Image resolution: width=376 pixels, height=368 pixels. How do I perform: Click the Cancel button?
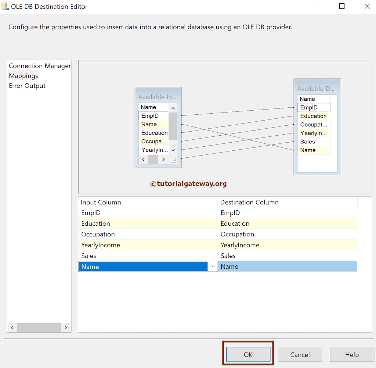point(300,354)
